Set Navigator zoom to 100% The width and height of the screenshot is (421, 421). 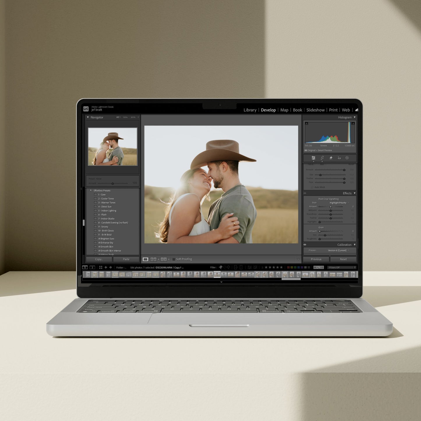(125, 117)
